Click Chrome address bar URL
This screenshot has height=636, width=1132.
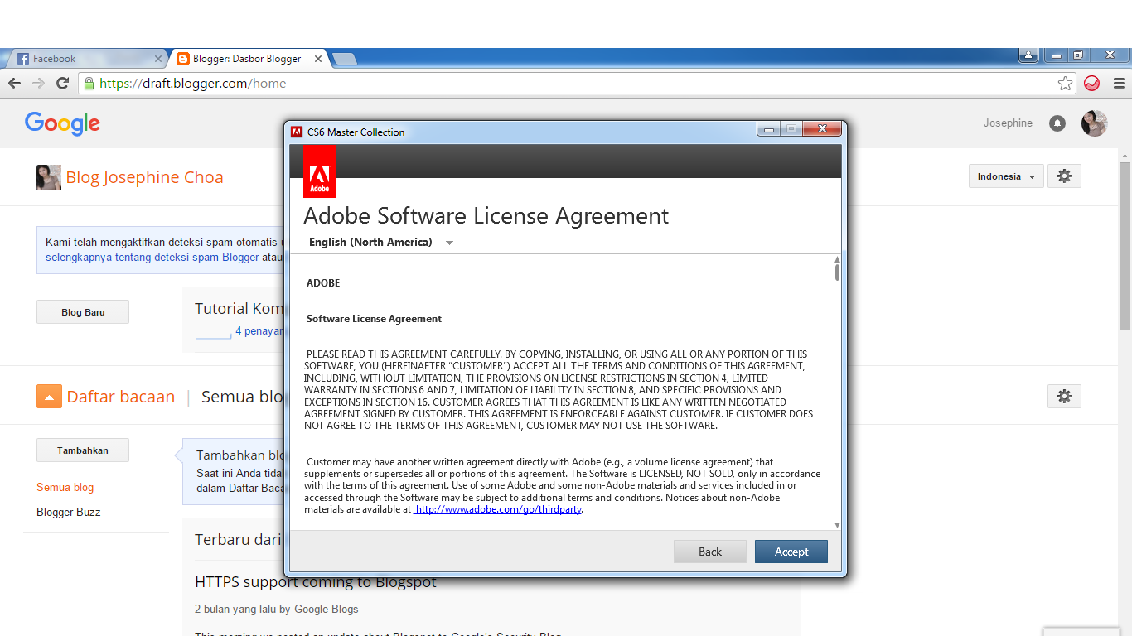(193, 83)
